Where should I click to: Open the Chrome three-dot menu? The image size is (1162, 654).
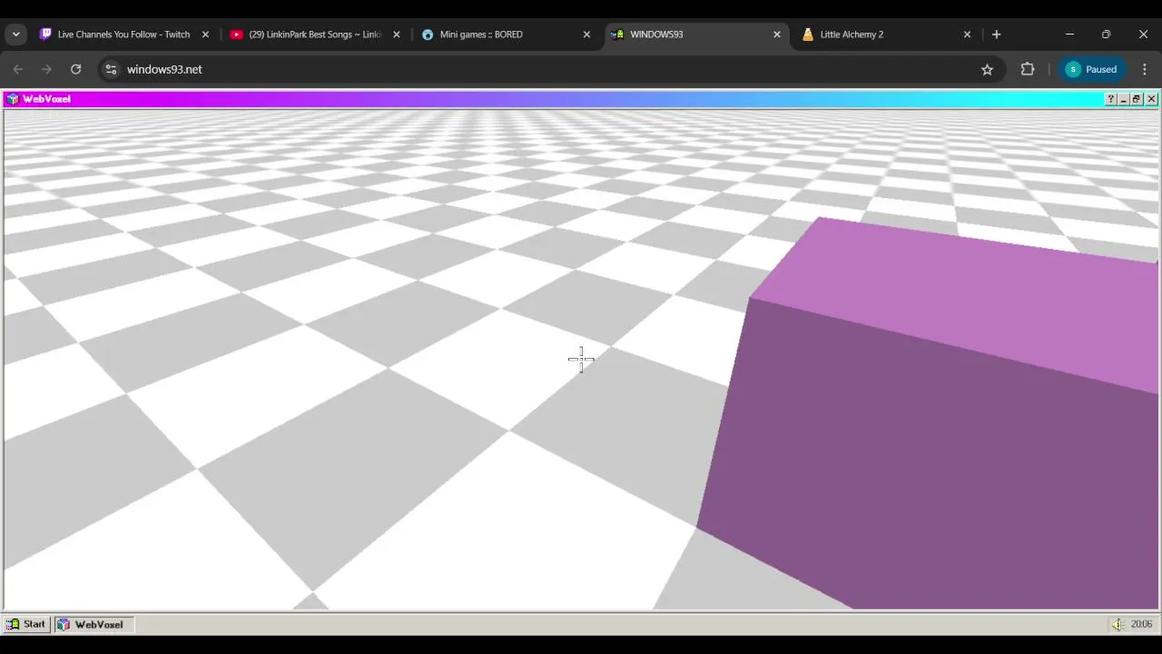click(x=1144, y=69)
